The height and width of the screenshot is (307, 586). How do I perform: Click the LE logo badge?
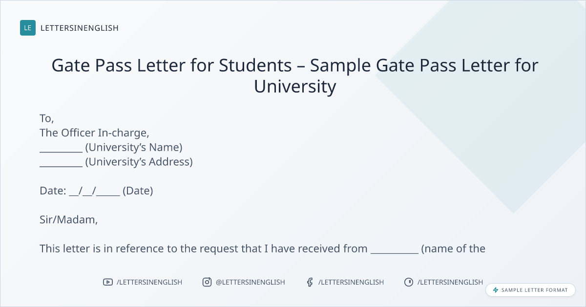(28, 28)
